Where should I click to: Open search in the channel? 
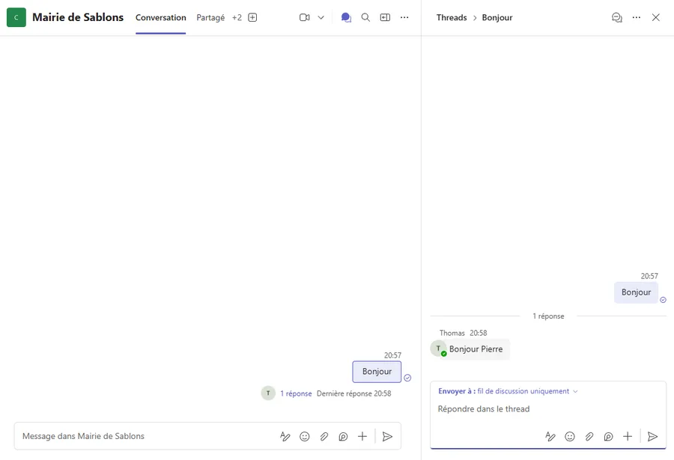[x=365, y=18]
